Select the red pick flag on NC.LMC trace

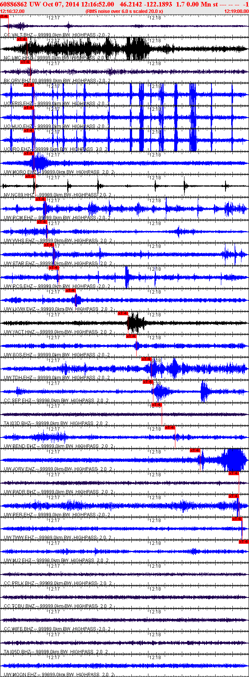click(22, 39)
